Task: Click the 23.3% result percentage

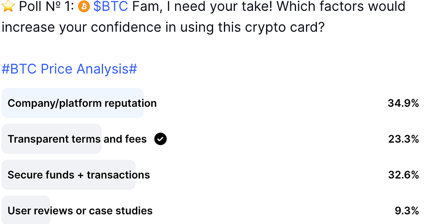Action: point(403,139)
